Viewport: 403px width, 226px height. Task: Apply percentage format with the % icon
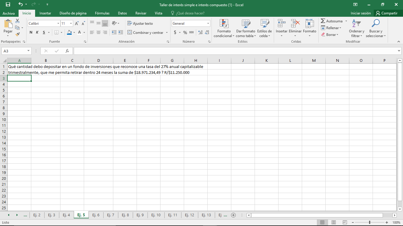pos(184,32)
